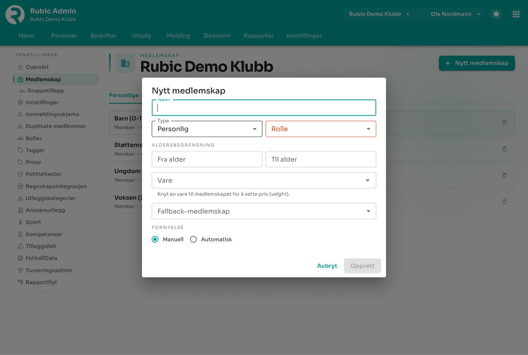Open the Økonomi menu item
The image size is (528, 355).
click(x=217, y=36)
